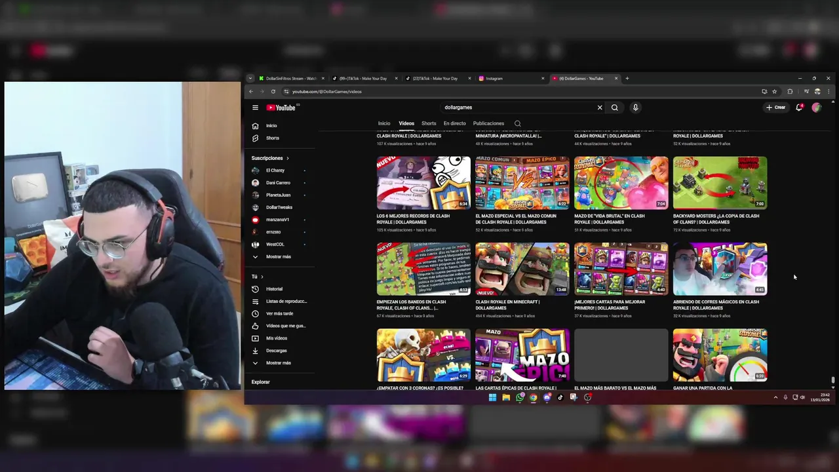Open the notifications bell
This screenshot has width=839, height=472.
coord(799,108)
